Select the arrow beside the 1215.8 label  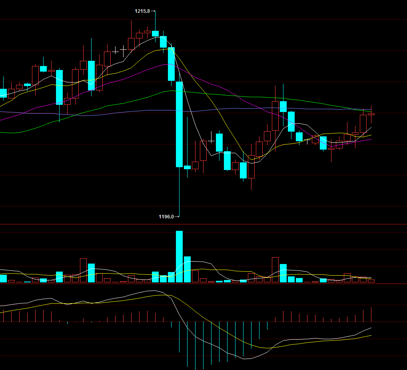pos(153,11)
